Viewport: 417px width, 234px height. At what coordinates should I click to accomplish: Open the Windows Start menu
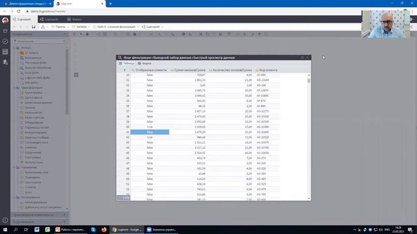(x=5, y=229)
